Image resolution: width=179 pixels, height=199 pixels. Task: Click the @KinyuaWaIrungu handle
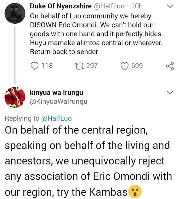click(59, 102)
